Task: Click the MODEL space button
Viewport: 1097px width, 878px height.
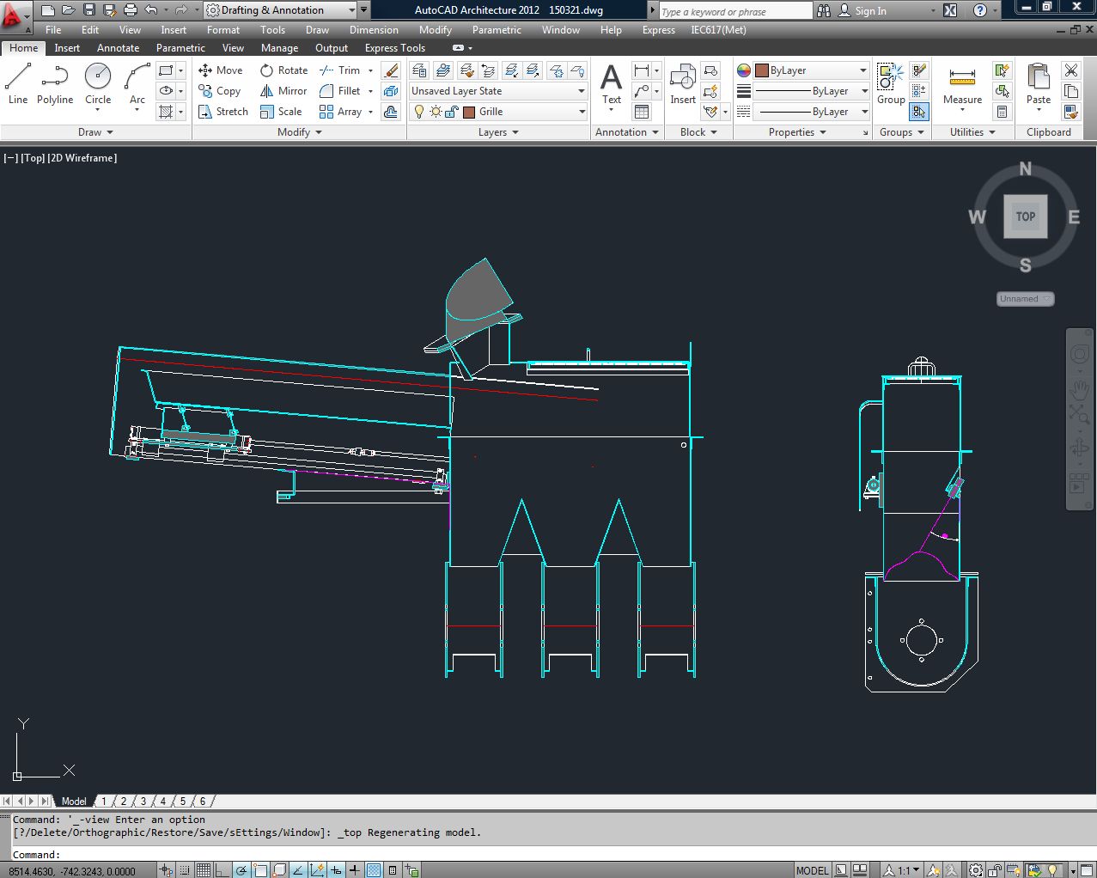Action: tap(812, 870)
